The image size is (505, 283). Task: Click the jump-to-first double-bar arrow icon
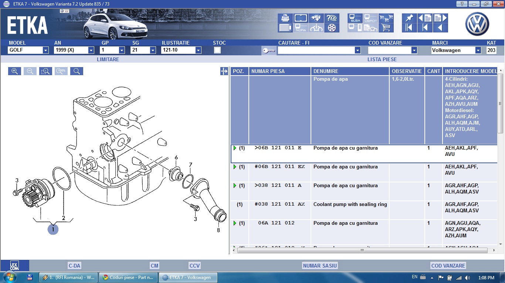tap(409, 28)
